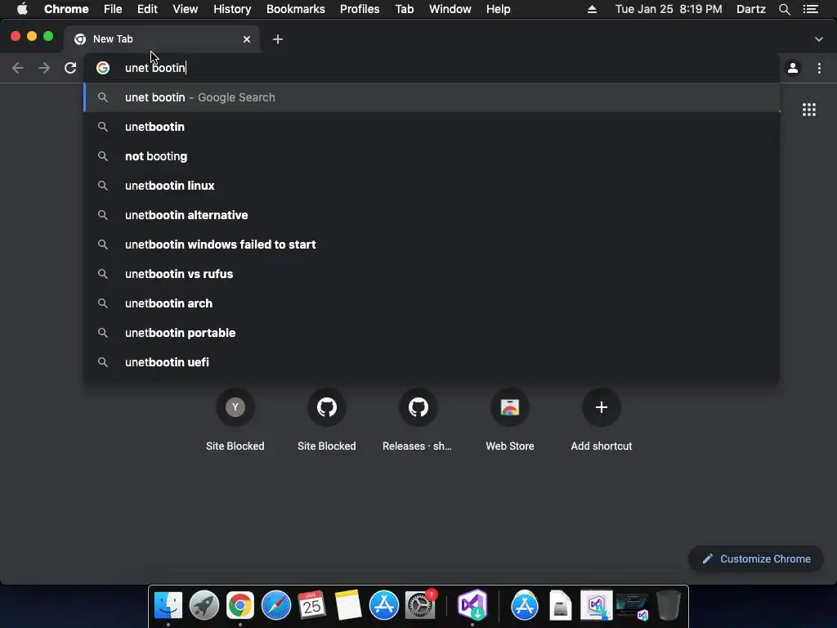The width and height of the screenshot is (837, 628).
Task: Pick the 'unetbootin alternative' suggestion
Action: (432, 215)
